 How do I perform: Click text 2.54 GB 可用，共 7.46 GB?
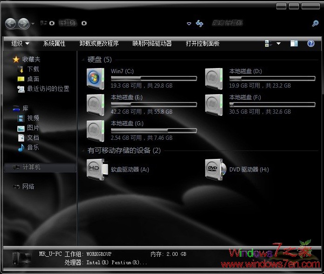(x=142, y=137)
